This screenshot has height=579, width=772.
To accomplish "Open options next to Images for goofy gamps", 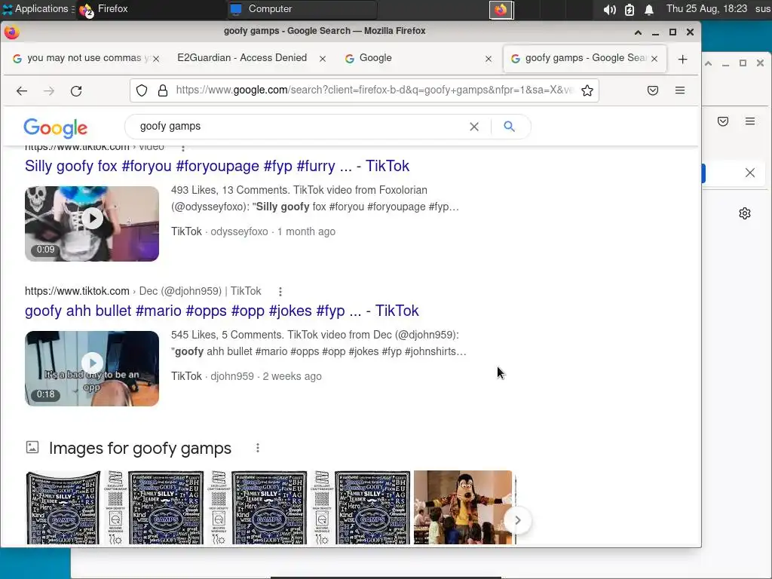I will (x=258, y=448).
